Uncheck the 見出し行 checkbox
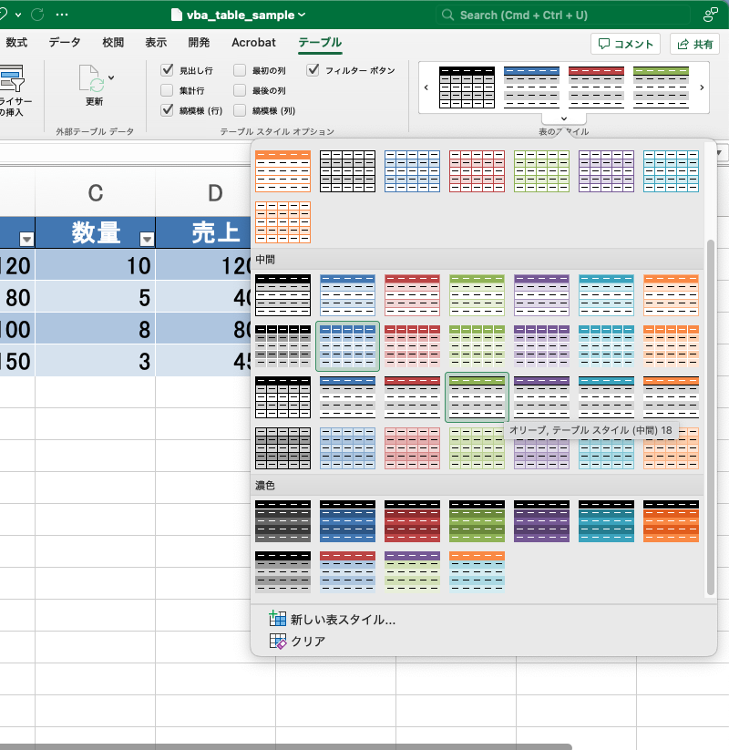729x750 pixels. (167, 70)
